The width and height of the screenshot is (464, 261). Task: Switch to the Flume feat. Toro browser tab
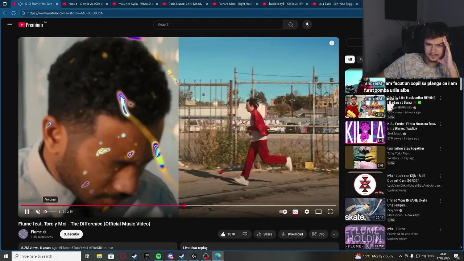click(36, 4)
